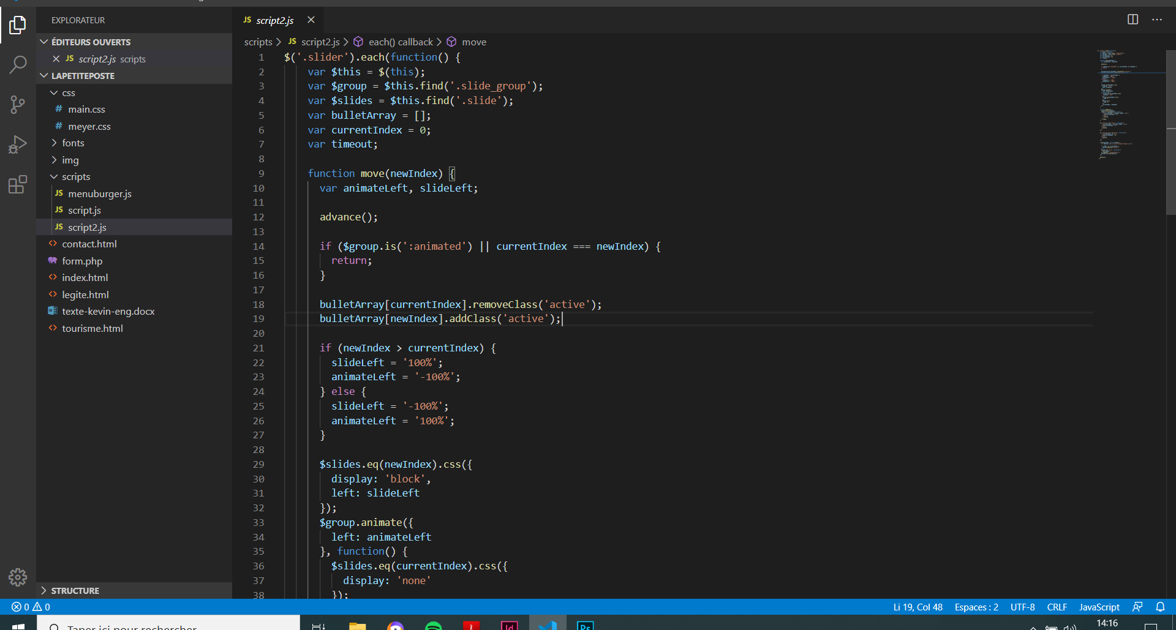1176x630 pixels.
Task: Change CRLF line endings in status bar
Action: pyautogui.click(x=1057, y=607)
